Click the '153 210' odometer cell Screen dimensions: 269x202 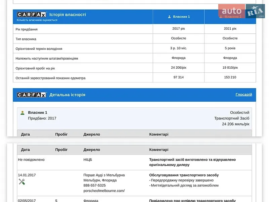click(230, 77)
